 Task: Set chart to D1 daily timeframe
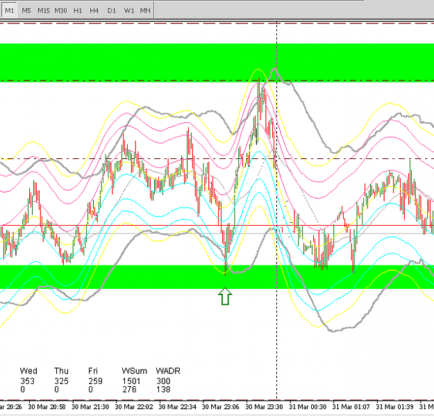(112, 11)
